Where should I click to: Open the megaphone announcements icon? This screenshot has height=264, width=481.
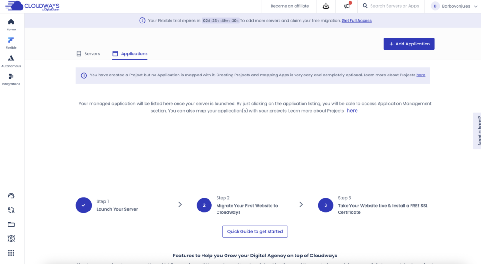click(x=347, y=6)
